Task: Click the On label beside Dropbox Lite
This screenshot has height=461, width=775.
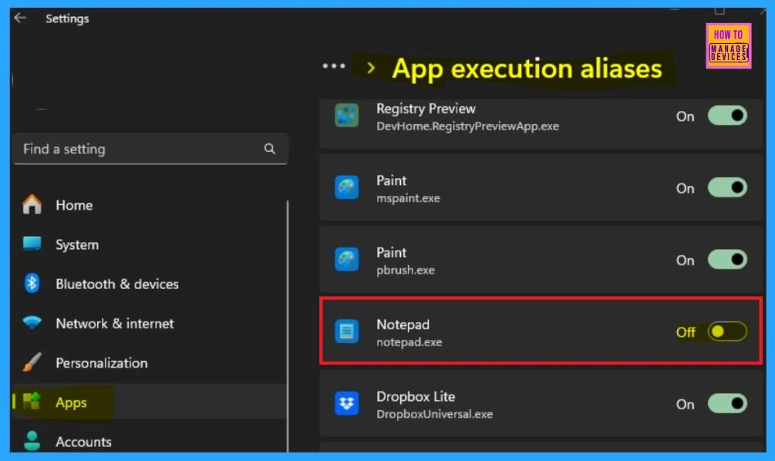Action: (685, 404)
